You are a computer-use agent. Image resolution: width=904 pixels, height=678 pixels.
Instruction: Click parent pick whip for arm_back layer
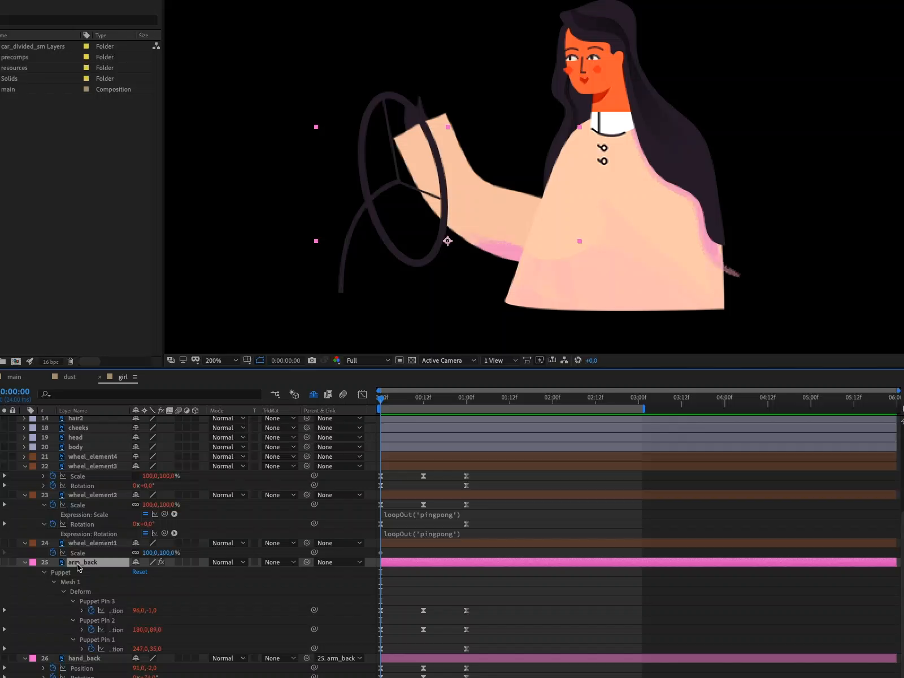[307, 562]
